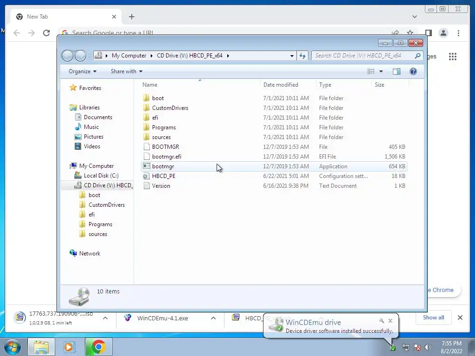The width and height of the screenshot is (475, 356).
Task: Launch Windows Media Player from taskbar
Action: (x=70, y=347)
